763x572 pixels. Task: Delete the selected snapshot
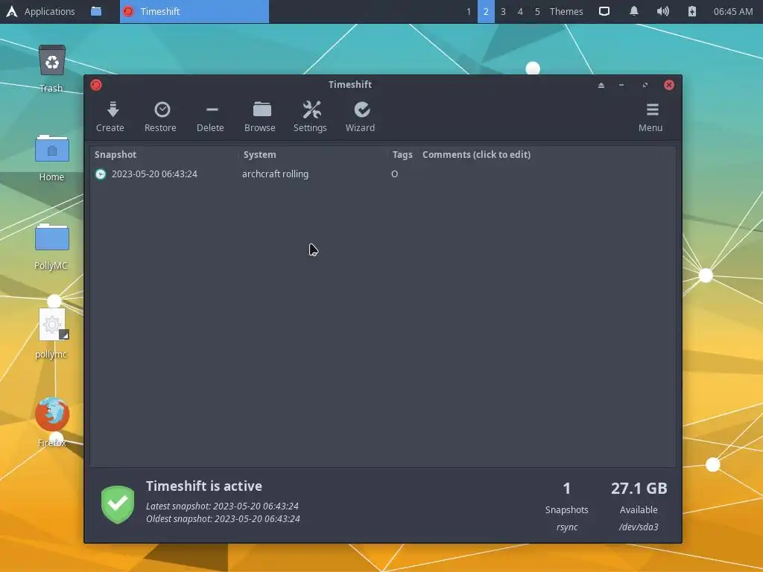210,117
